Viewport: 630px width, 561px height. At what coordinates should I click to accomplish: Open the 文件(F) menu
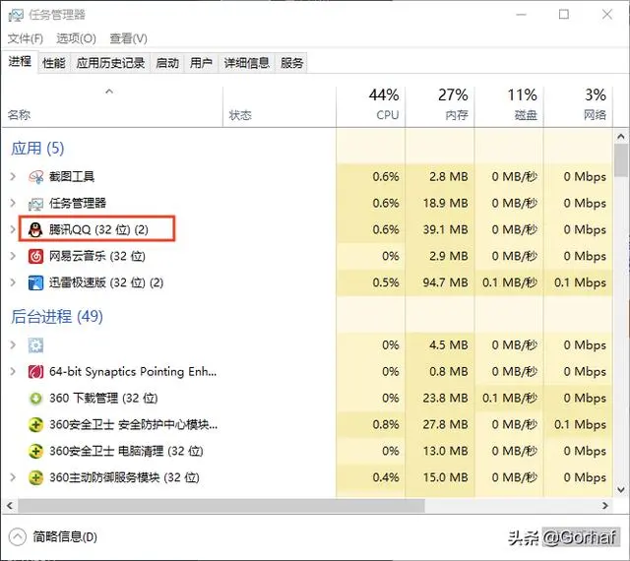click(x=26, y=38)
